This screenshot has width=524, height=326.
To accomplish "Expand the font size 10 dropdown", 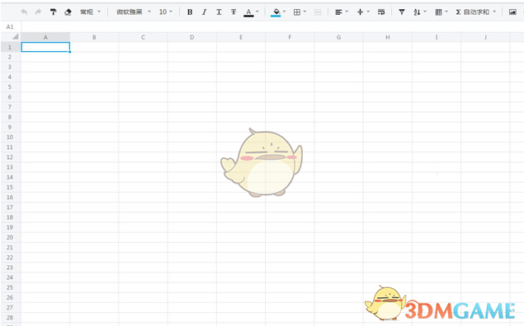I will [x=166, y=12].
